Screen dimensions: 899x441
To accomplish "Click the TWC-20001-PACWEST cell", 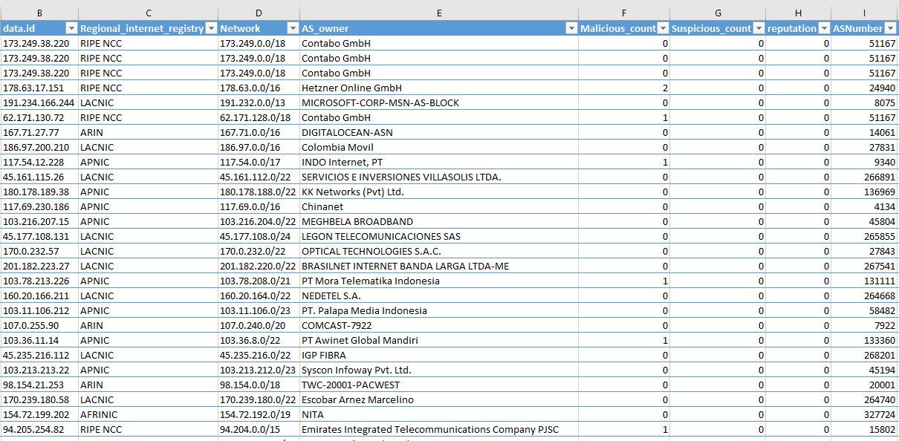I will pyautogui.click(x=439, y=385).
